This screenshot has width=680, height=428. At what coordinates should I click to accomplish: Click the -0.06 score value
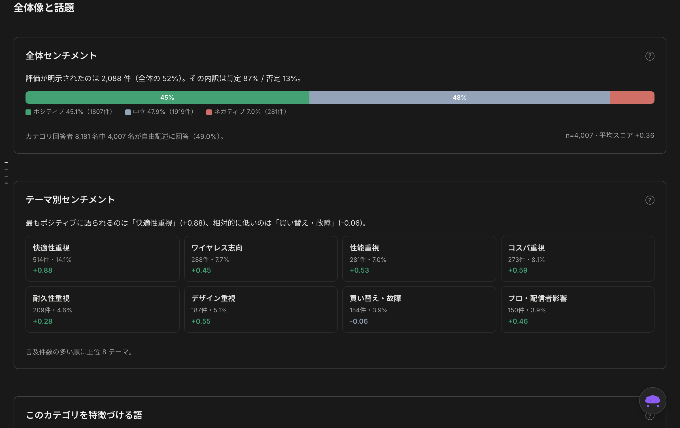pyautogui.click(x=359, y=321)
